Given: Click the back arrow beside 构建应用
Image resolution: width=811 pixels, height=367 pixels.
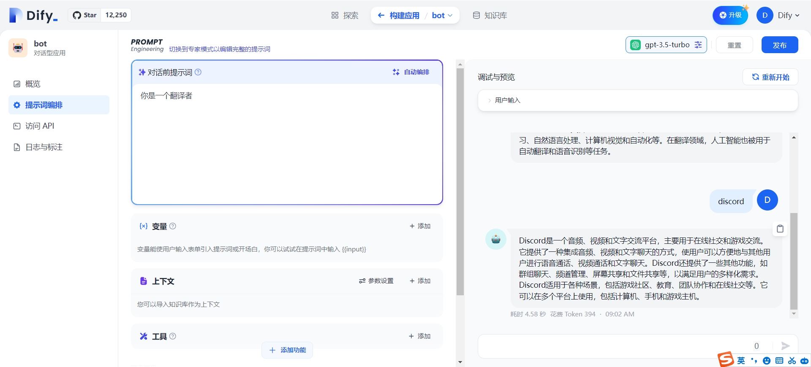Looking at the screenshot, I should click(381, 16).
